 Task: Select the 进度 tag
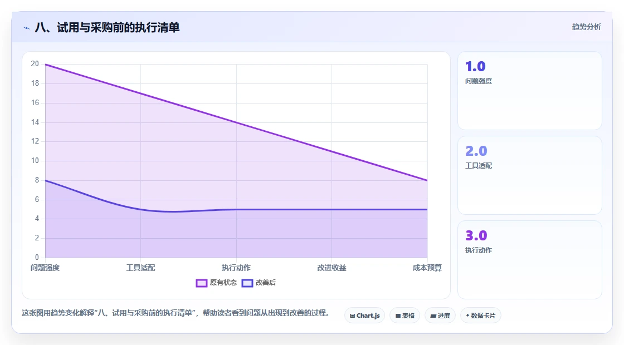click(x=440, y=316)
